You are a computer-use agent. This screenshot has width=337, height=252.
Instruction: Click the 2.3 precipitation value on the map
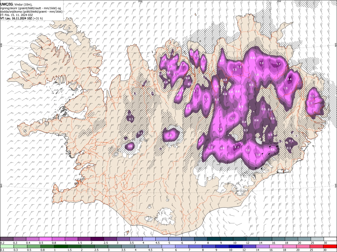point(237,147)
